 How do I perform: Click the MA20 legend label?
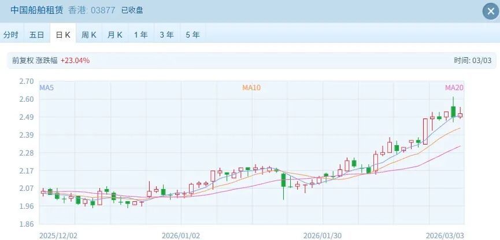pos(454,88)
